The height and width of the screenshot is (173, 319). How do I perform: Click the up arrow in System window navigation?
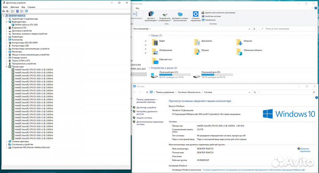coord(147,92)
